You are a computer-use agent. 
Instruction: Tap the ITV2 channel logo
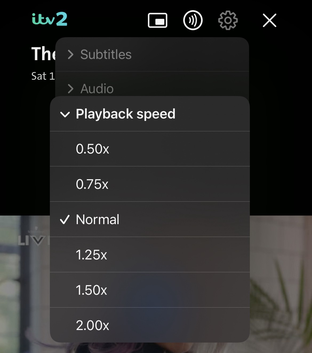point(50,19)
